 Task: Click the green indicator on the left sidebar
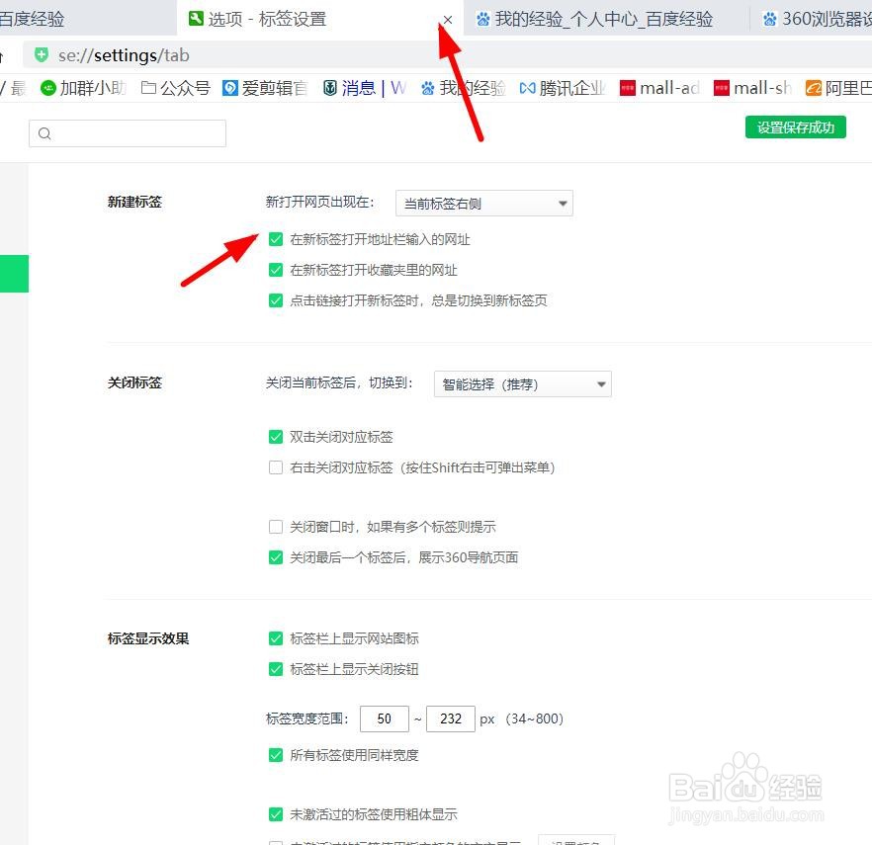pos(14,274)
